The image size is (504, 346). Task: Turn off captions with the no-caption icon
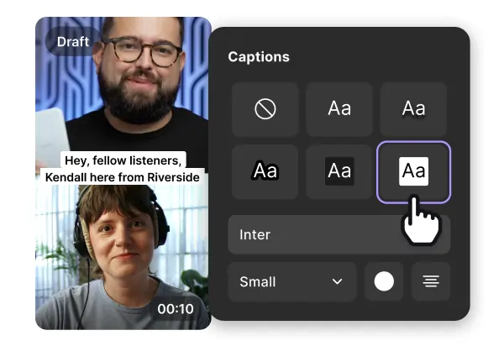265,109
